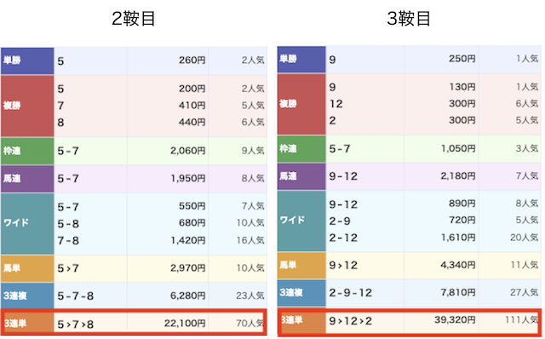The image size is (545, 339).
Task: Click the 70人気 popularity value
Action: click(250, 324)
